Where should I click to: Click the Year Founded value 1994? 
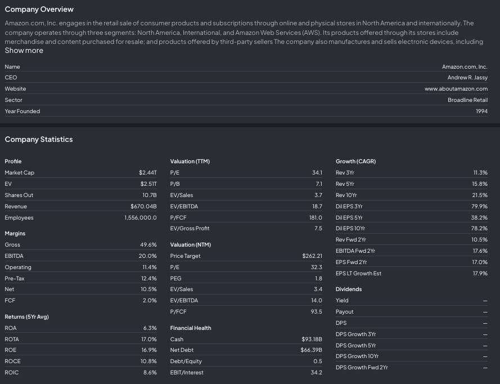pos(481,111)
